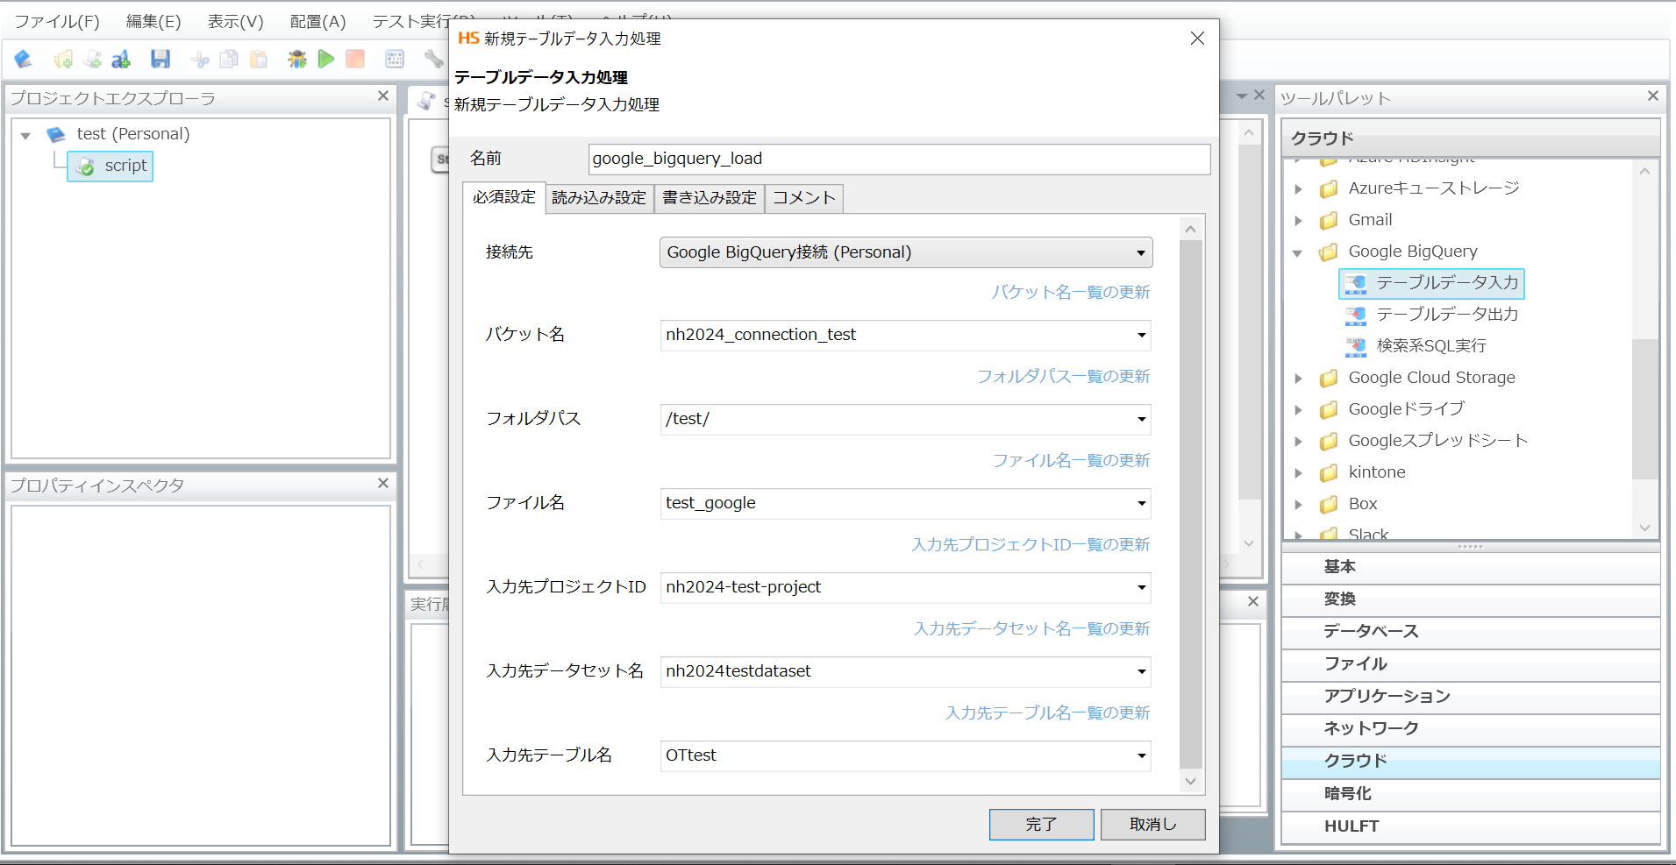The height and width of the screenshot is (865, 1676).
Task: Expand the Googleドライブ folder
Action: (x=1299, y=410)
